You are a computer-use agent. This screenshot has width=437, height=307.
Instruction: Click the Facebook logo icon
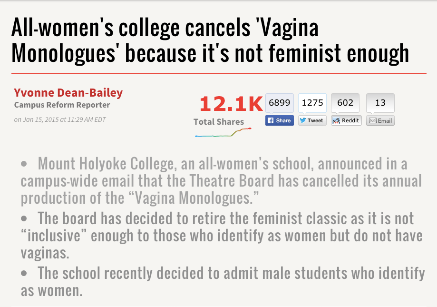pyautogui.click(x=271, y=120)
